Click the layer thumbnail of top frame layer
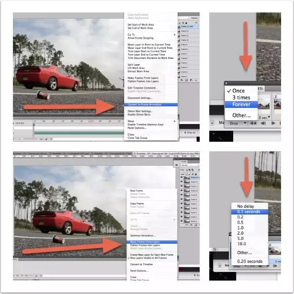 coord(186,177)
